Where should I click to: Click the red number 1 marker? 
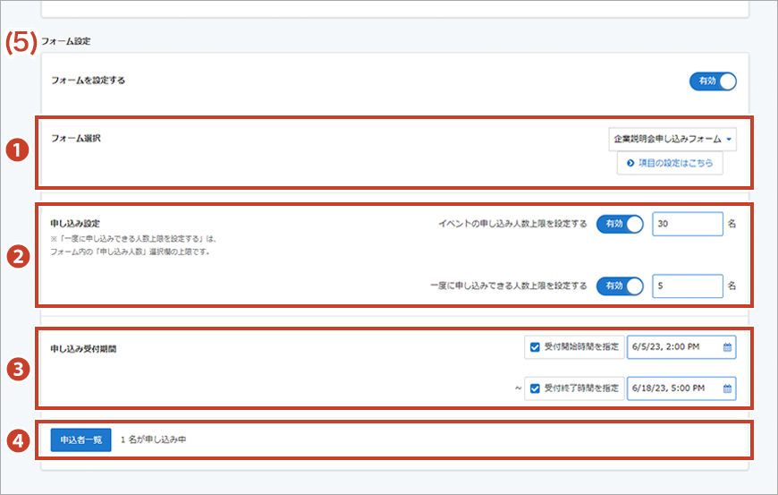[15, 151]
